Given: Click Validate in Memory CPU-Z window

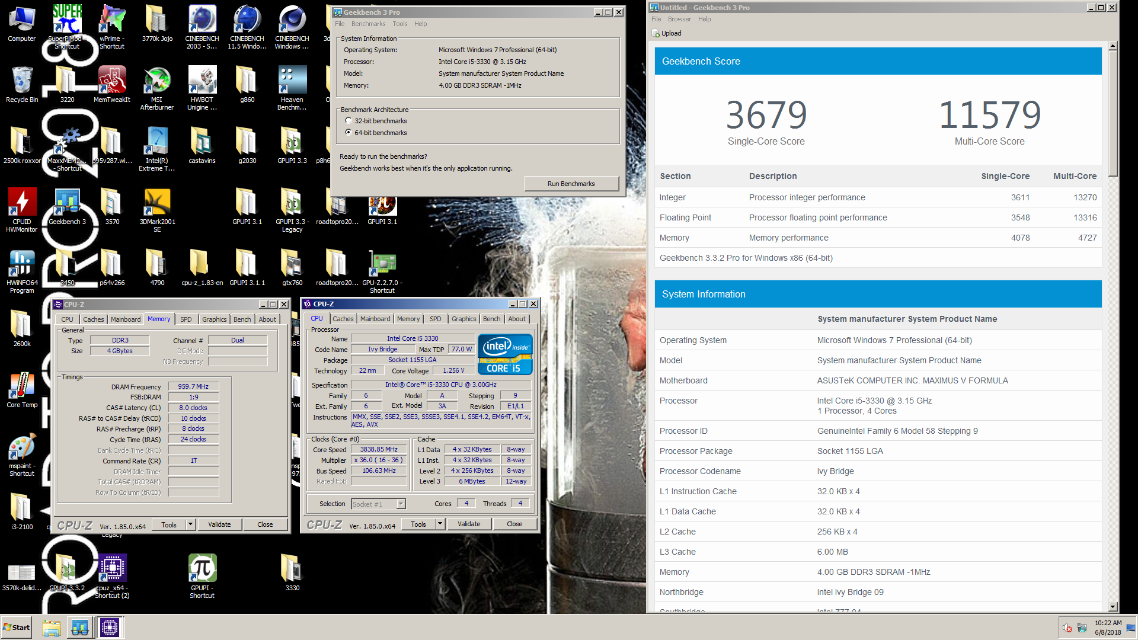Looking at the screenshot, I should (x=219, y=524).
